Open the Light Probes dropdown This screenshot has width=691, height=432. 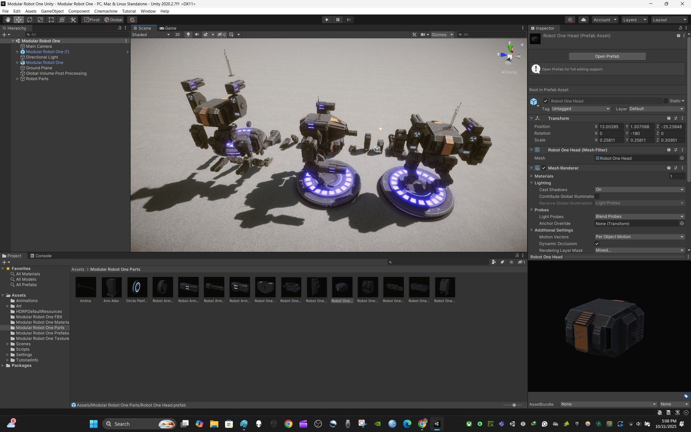coord(639,216)
